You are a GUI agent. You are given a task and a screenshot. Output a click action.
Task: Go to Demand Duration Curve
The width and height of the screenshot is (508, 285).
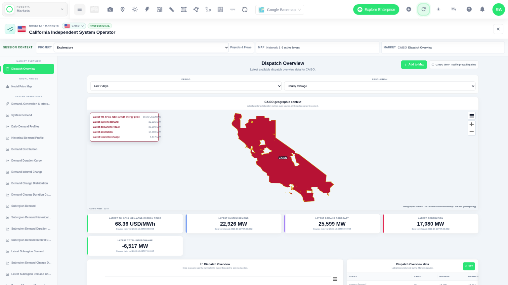29,161
